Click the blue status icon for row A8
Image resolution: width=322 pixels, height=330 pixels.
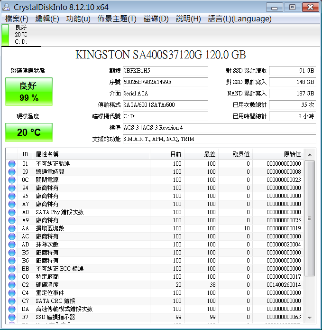tap(12, 212)
